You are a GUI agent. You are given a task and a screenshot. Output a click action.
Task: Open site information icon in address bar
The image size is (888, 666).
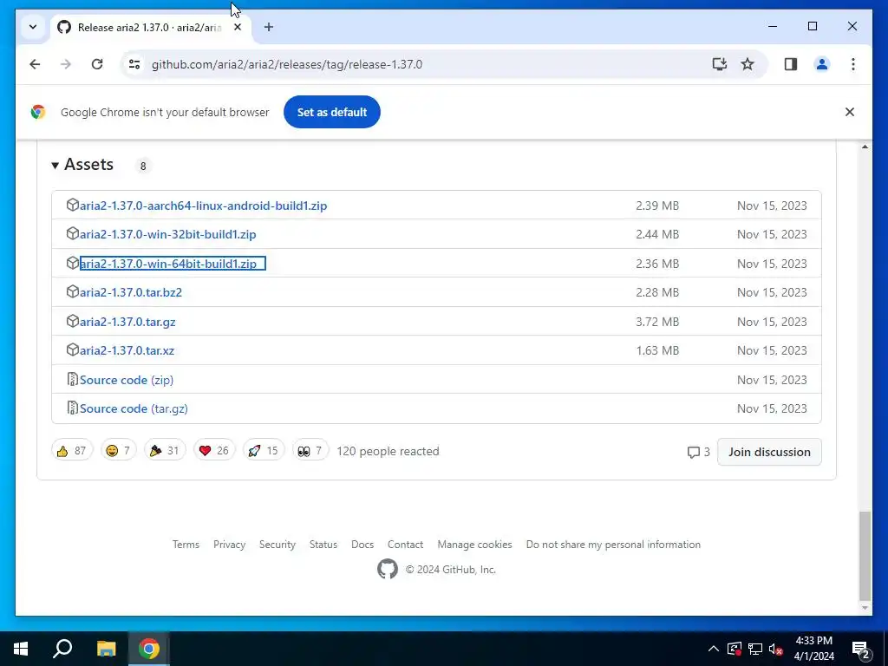(x=134, y=64)
